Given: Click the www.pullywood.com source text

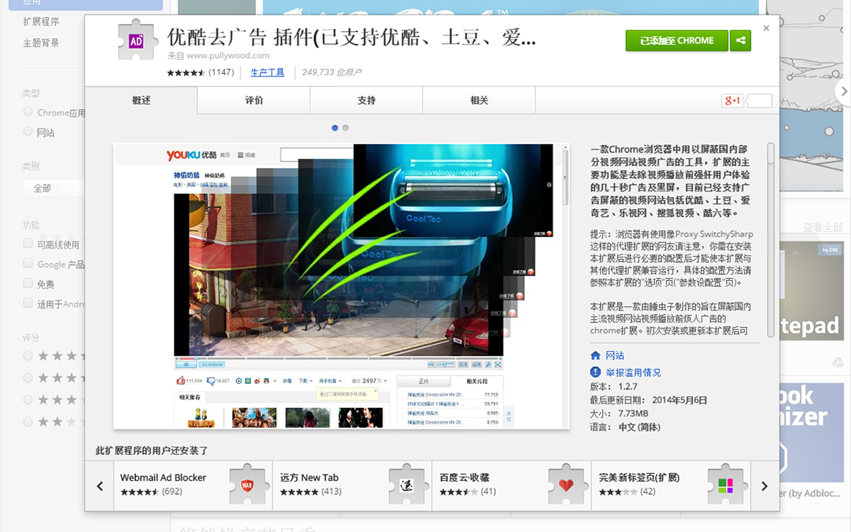Looking at the screenshot, I should pos(228,55).
